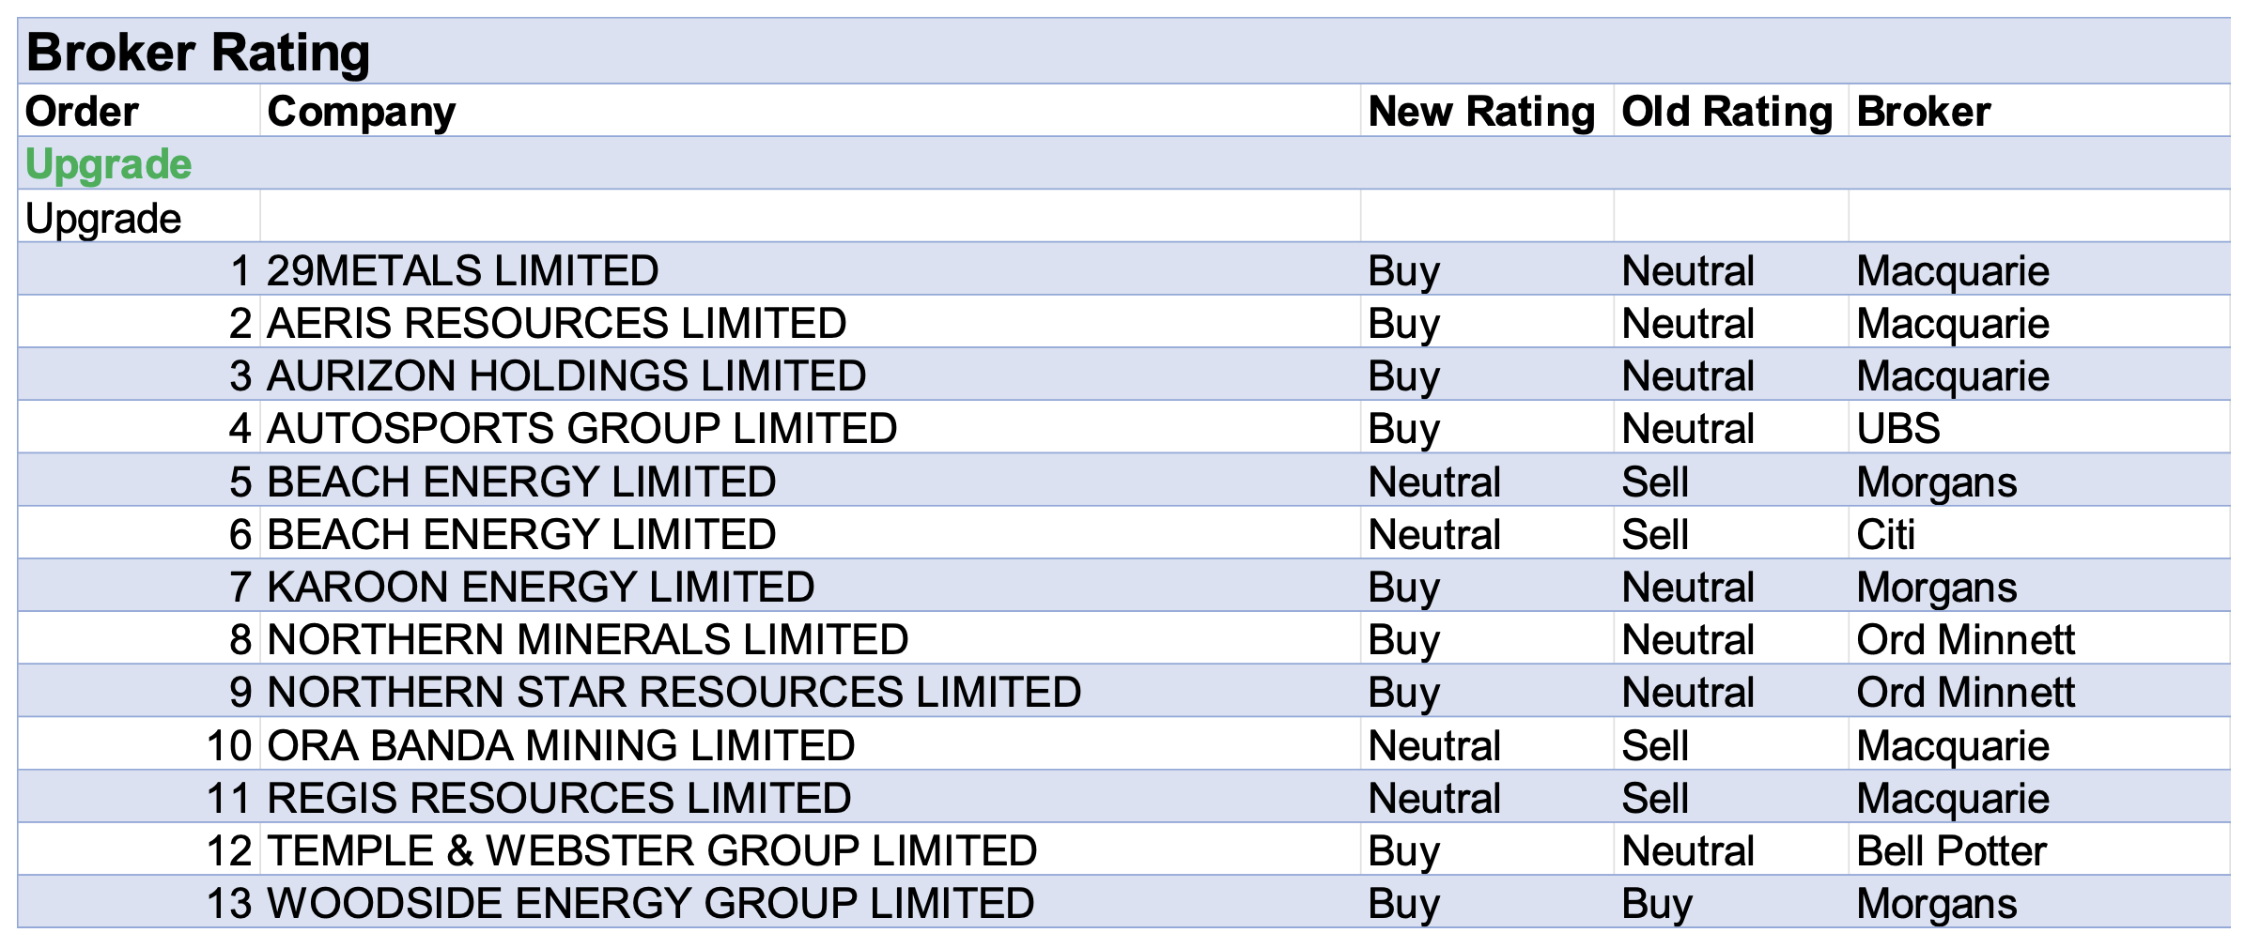Click UBS broker cell for Autosports
Viewport: 2245px width, 948px height.
point(1897,429)
